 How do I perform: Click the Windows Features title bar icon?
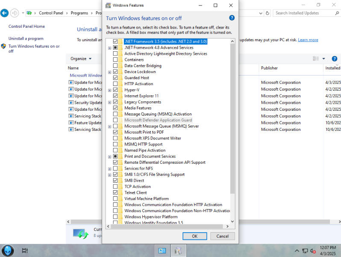[x=108, y=6]
